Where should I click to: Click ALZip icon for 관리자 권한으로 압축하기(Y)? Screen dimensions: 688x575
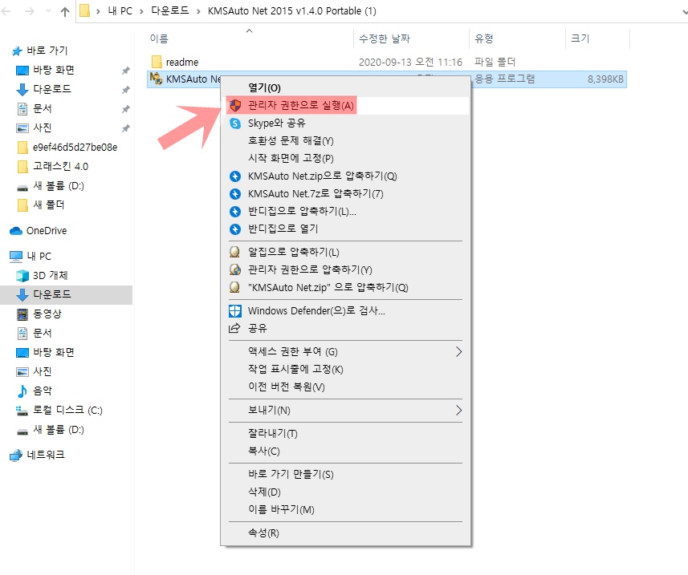coord(234,269)
